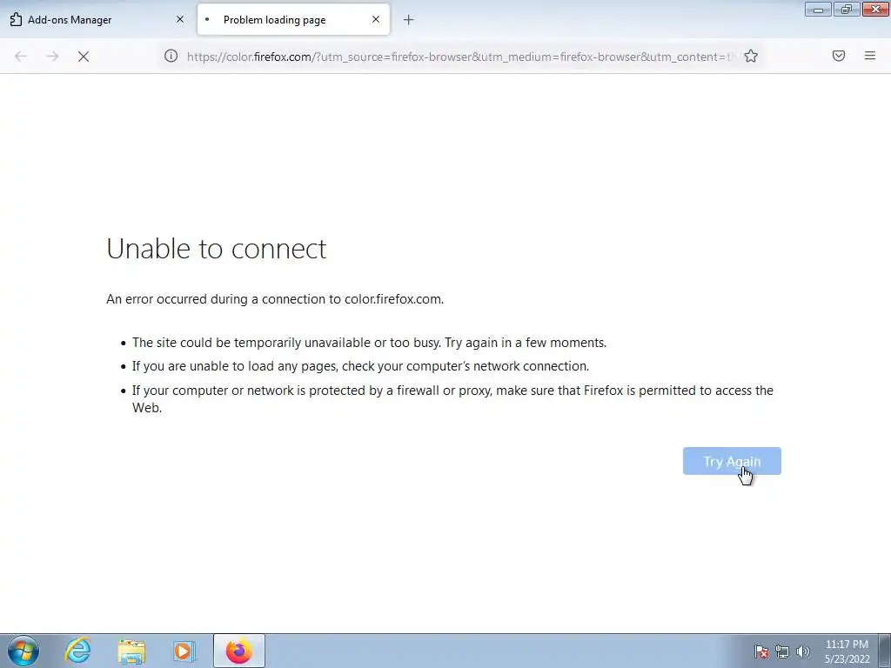The image size is (891, 668).
Task: Switch to the Add-ons Manager tab
Action: click(97, 20)
